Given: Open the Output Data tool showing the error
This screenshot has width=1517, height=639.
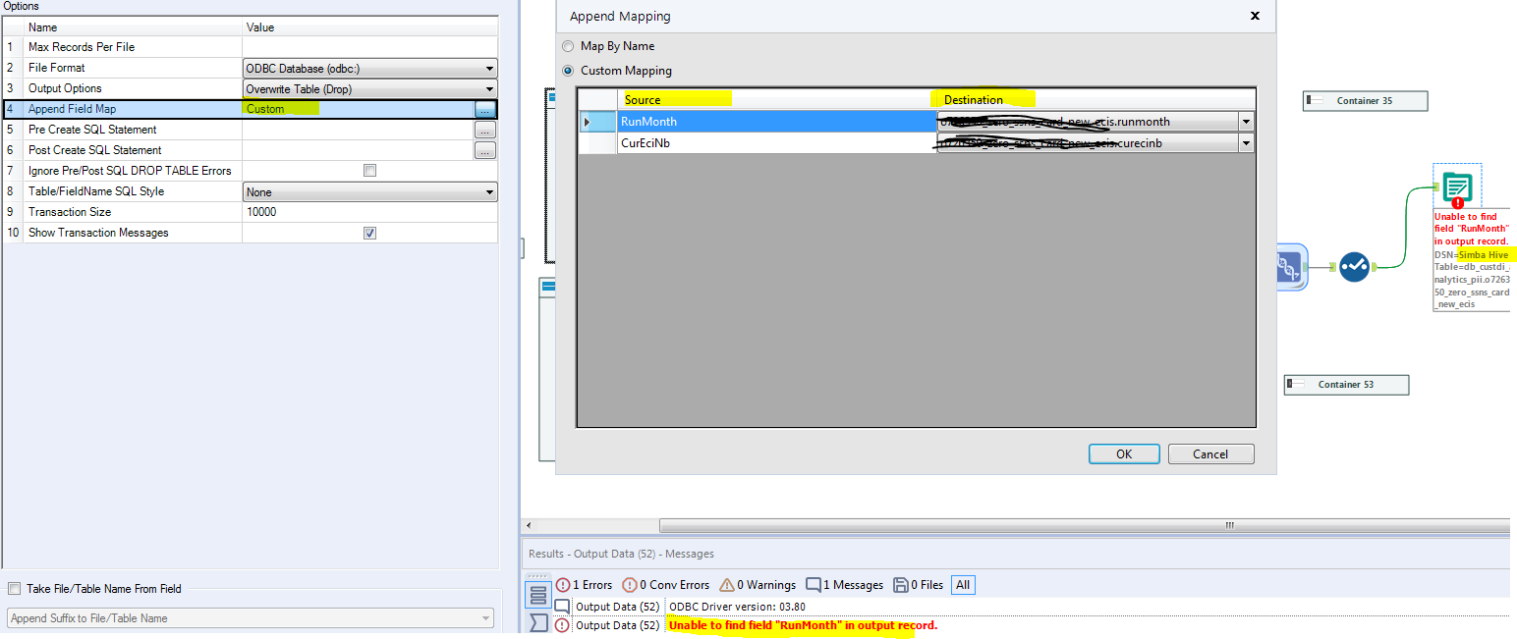Looking at the screenshot, I should pyautogui.click(x=1456, y=185).
